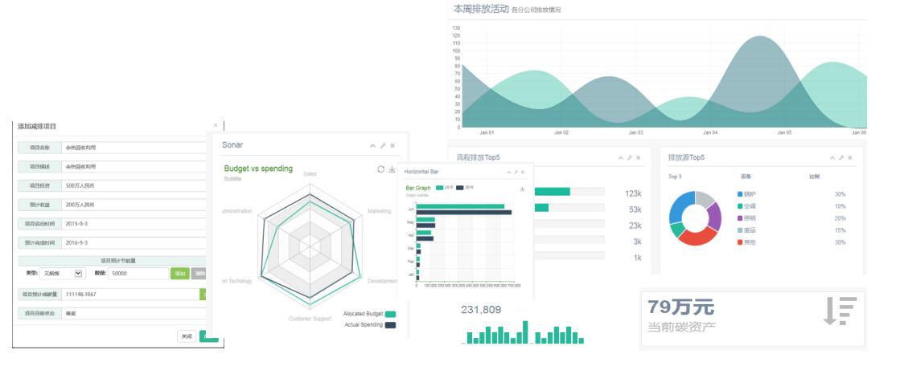Toggle the 2016 series legend in Bar Graph
This screenshot has height=366, width=900.
(460, 187)
